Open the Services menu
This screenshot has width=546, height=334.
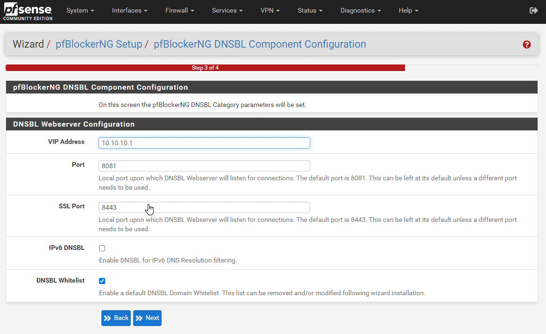(x=227, y=10)
